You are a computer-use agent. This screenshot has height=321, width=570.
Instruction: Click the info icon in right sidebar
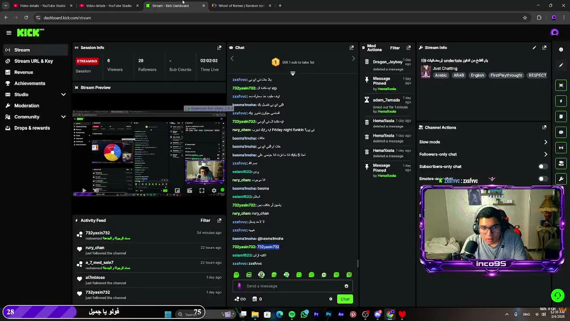(561, 49)
